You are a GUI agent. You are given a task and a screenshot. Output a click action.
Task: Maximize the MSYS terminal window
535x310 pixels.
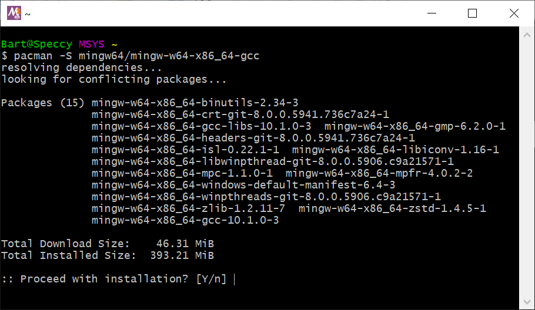pyautogui.click(x=472, y=14)
